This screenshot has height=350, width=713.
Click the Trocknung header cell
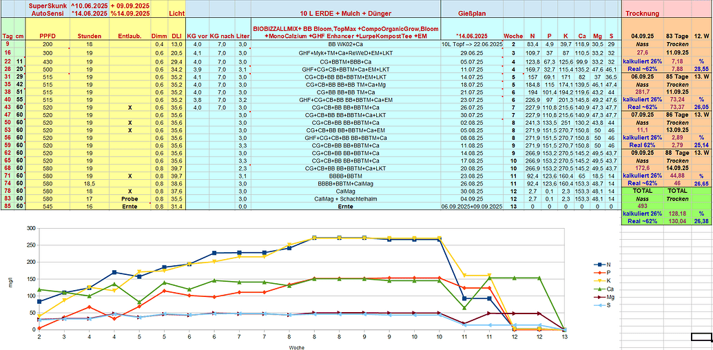642,14
